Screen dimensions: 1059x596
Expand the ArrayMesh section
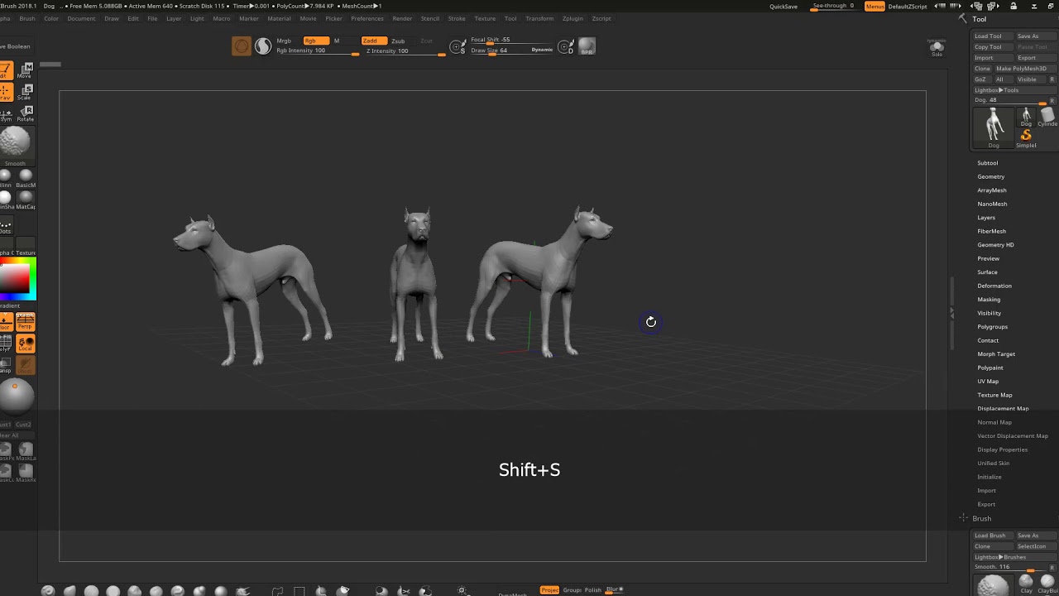tap(992, 190)
